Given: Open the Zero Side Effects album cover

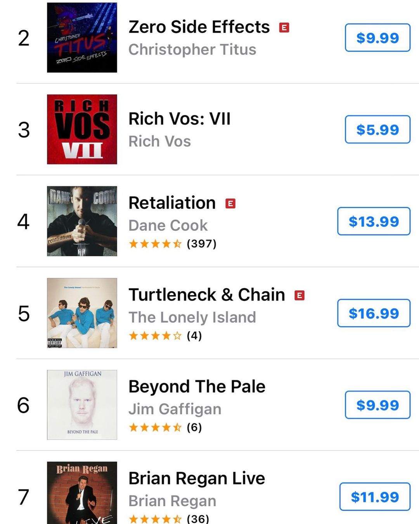Looking at the screenshot, I should [x=82, y=38].
